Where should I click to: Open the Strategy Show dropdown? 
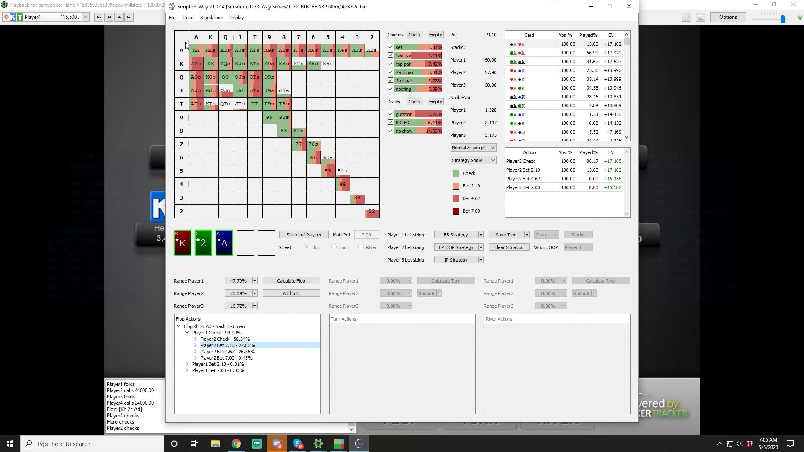tap(473, 160)
